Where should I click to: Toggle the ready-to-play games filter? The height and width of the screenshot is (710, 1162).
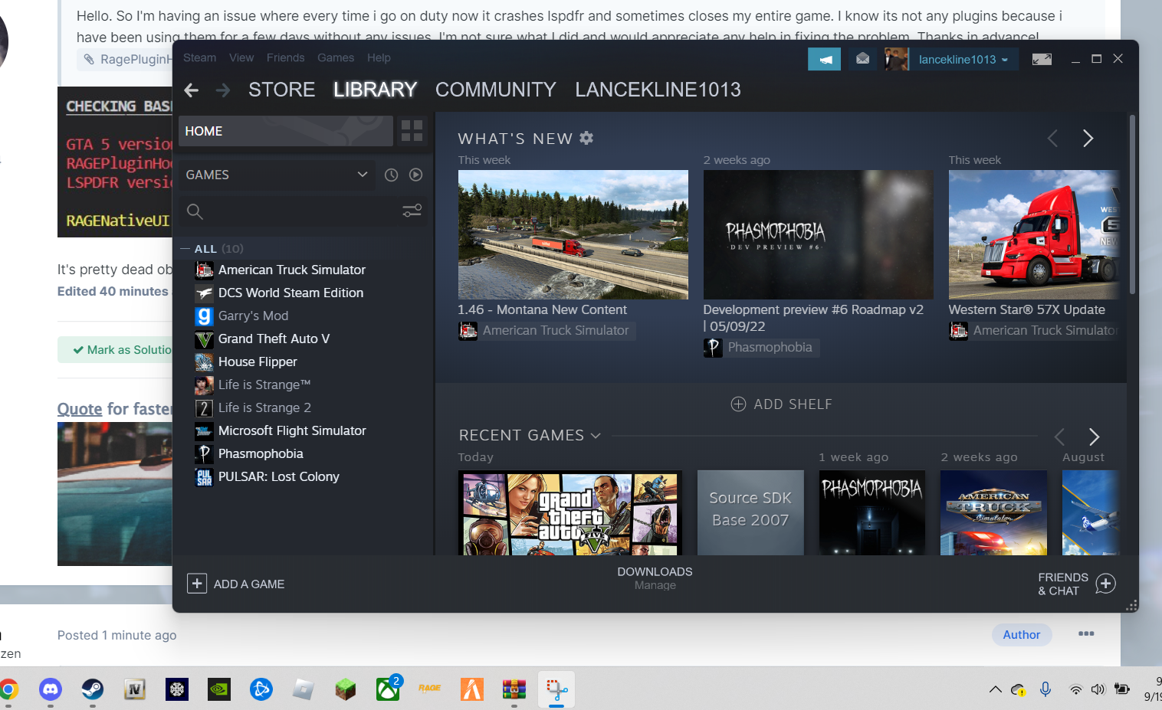coord(415,175)
